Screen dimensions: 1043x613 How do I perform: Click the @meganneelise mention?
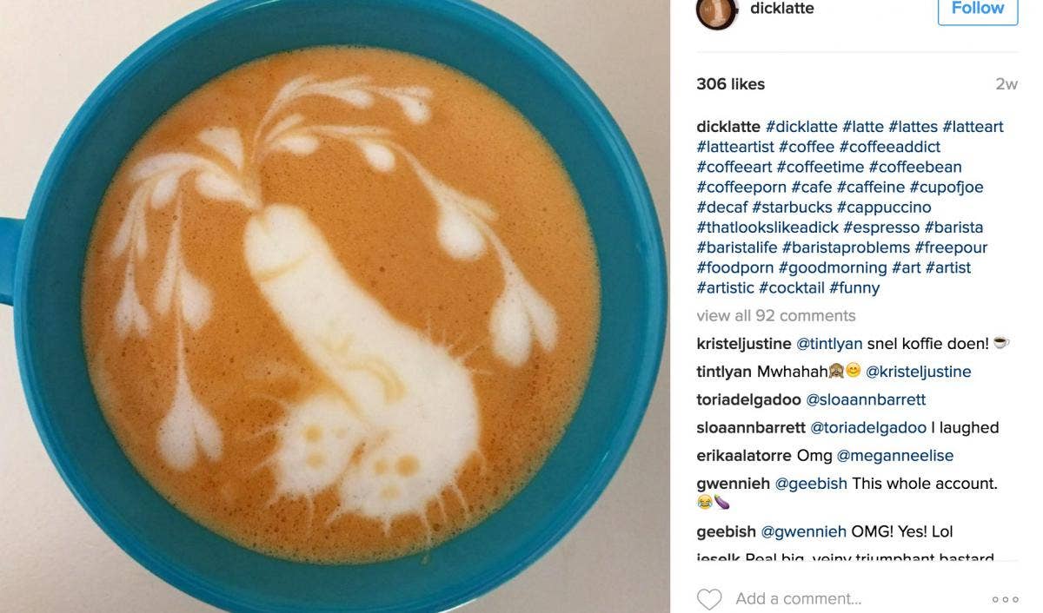[895, 456]
